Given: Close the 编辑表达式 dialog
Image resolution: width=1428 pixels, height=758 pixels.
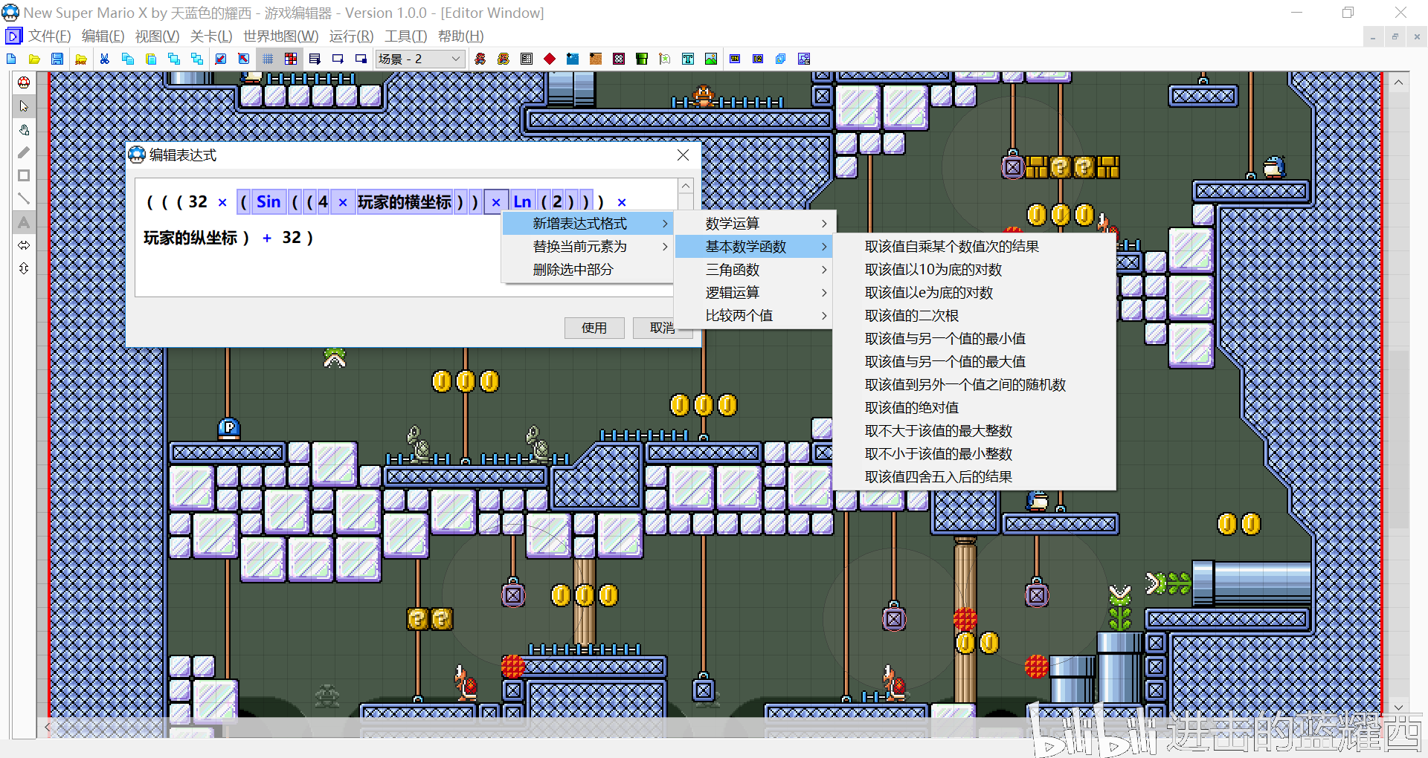Looking at the screenshot, I should click(x=683, y=155).
